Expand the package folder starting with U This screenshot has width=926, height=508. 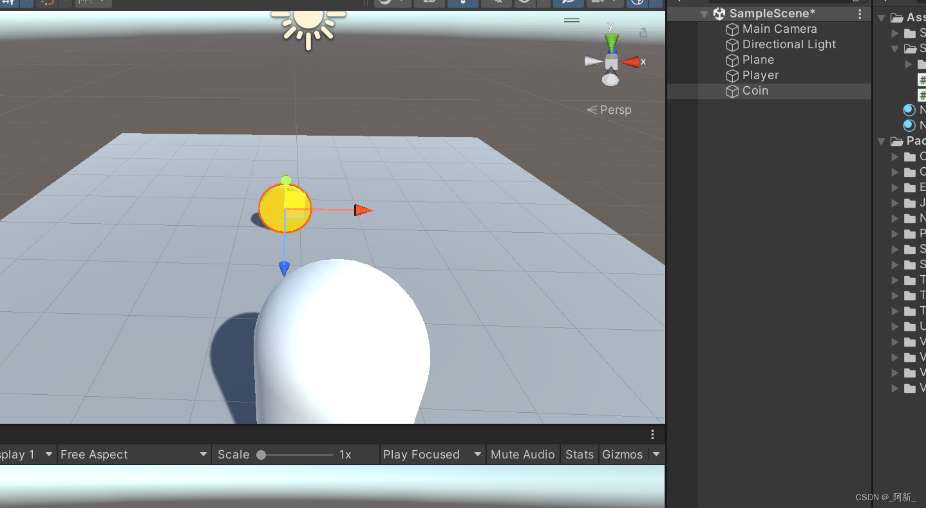895,327
